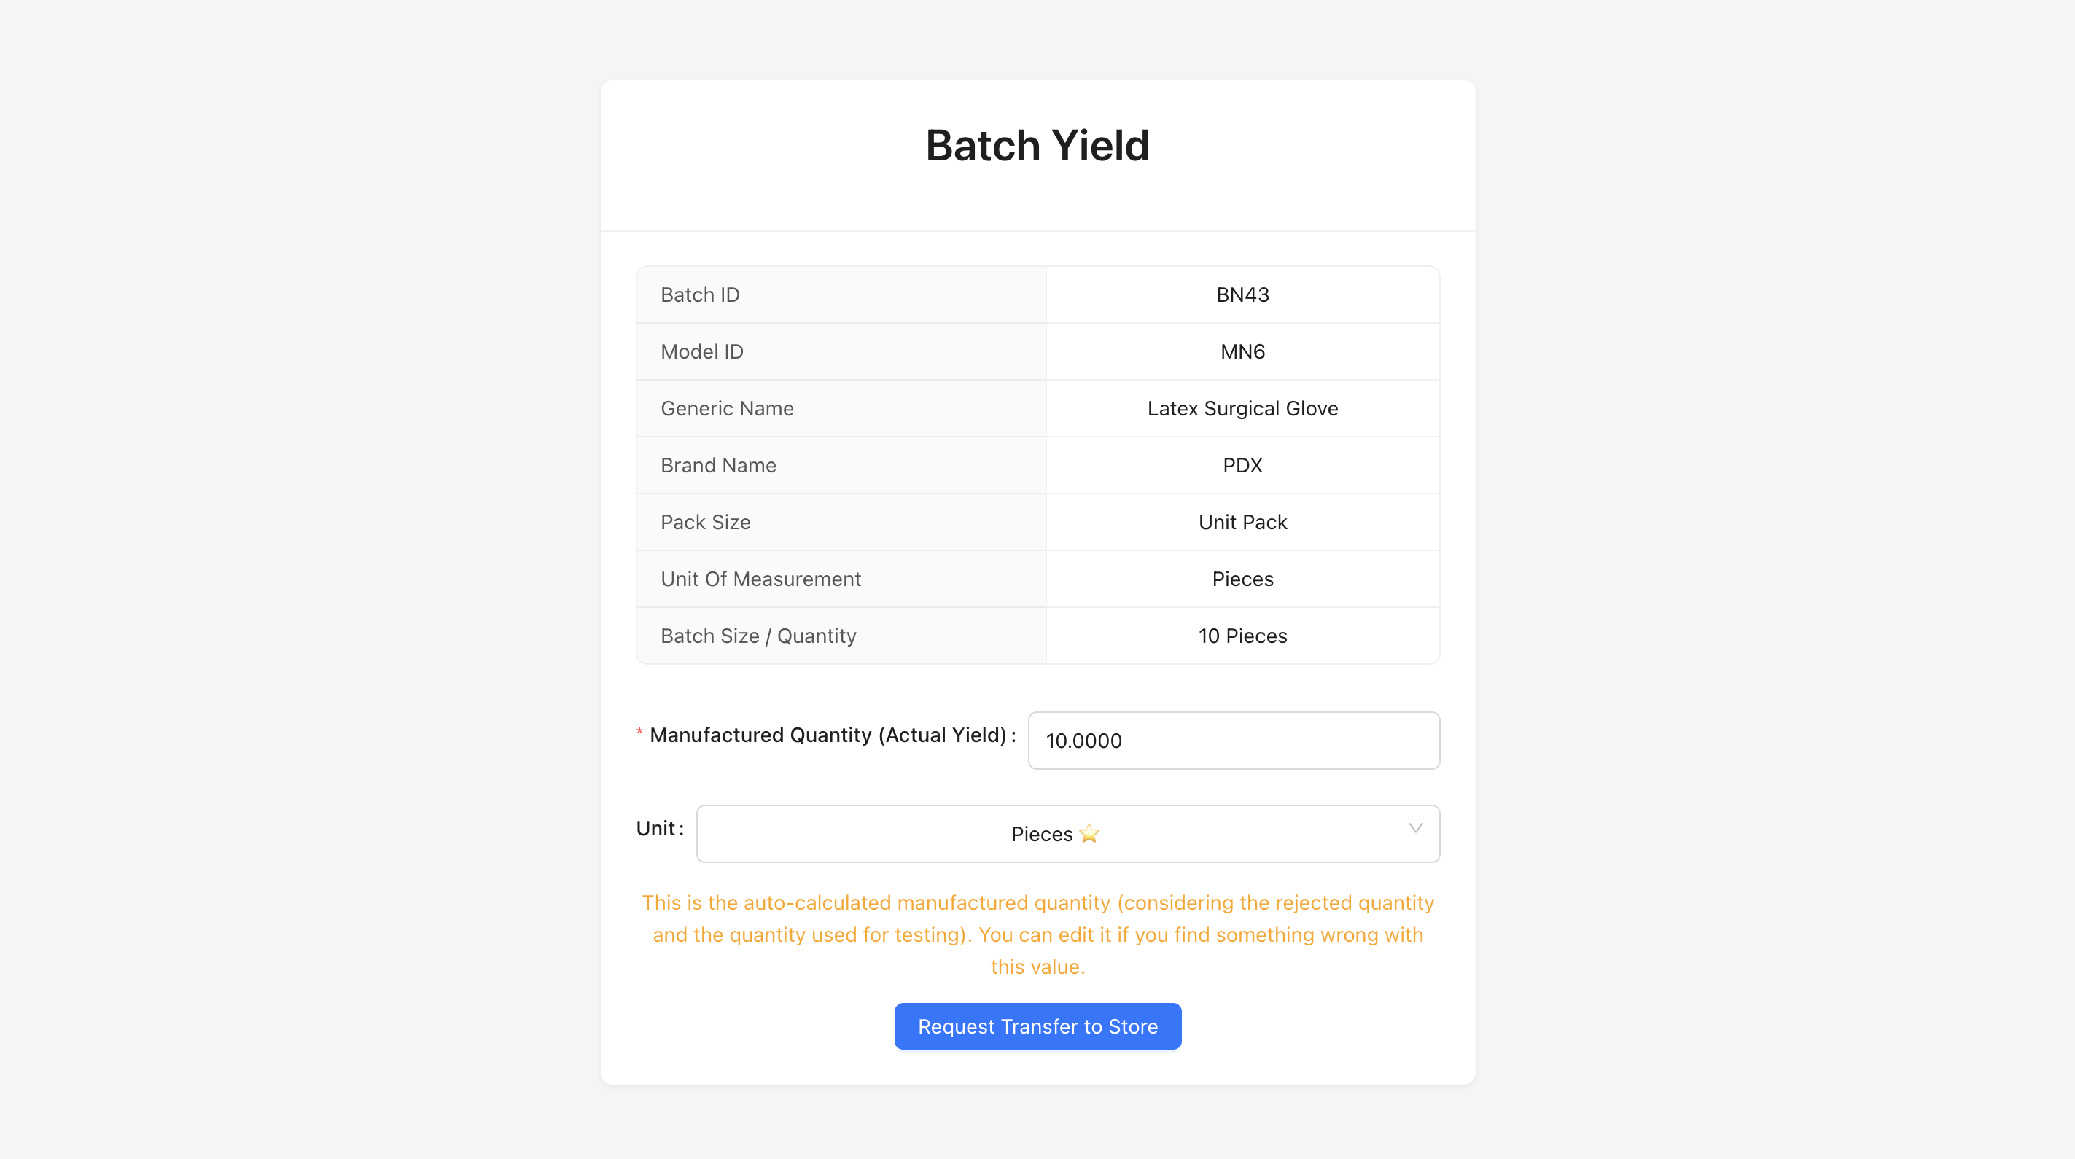Select the 10 Pieces batch size value

(x=1242, y=636)
